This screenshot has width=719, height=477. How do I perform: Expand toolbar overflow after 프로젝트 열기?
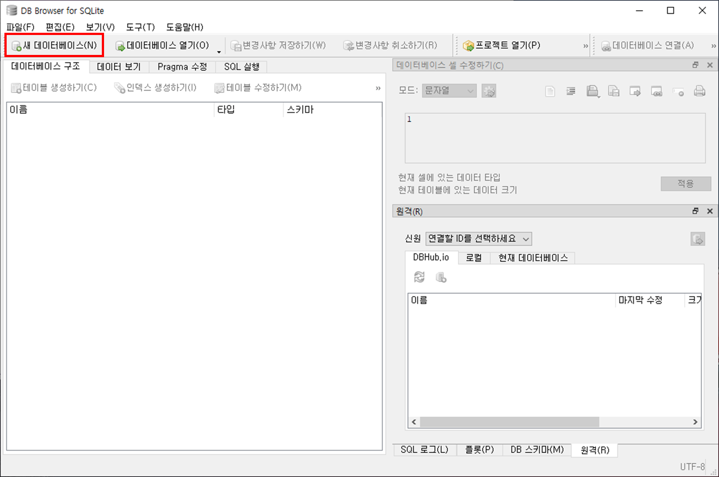(586, 46)
